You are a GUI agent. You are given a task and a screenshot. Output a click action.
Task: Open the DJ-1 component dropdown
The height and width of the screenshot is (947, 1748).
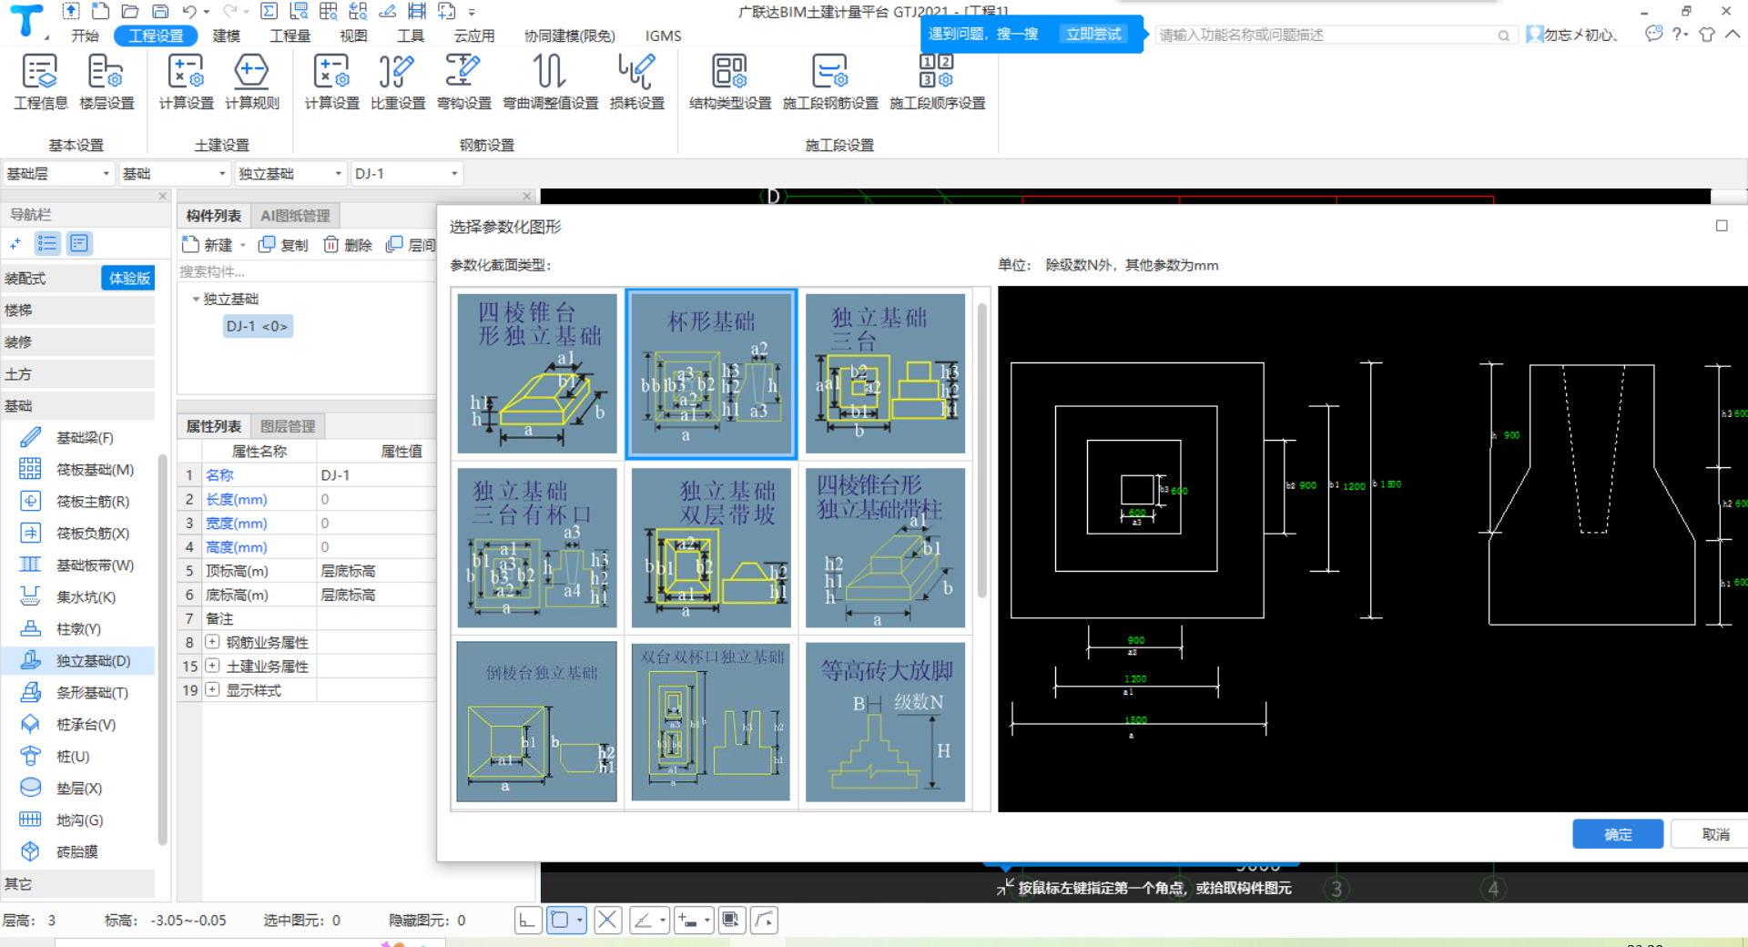(406, 174)
